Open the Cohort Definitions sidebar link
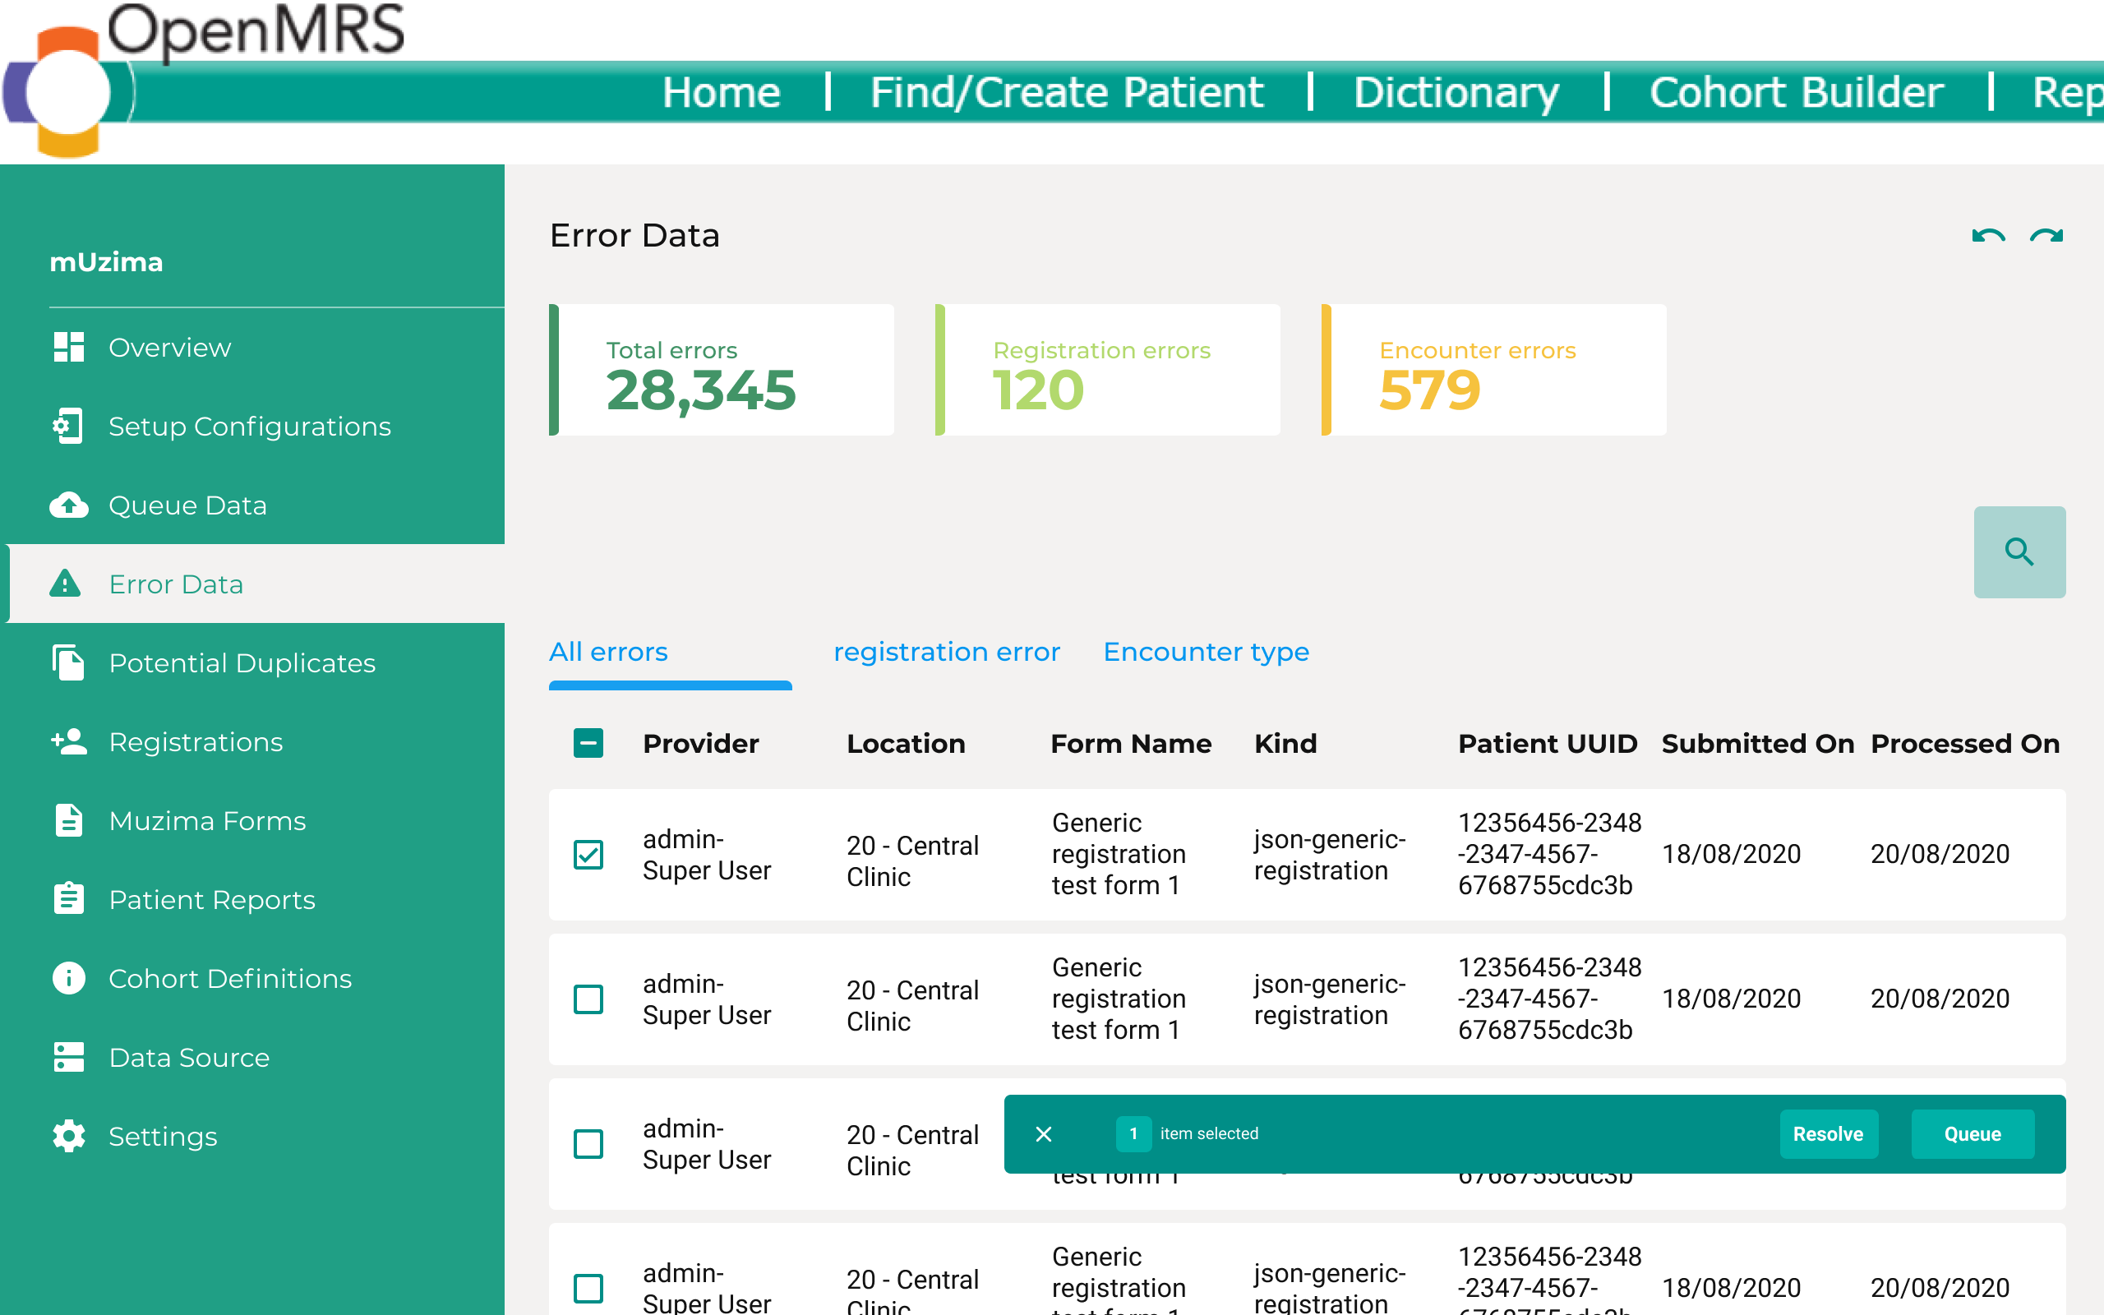This screenshot has height=1315, width=2104. click(230, 978)
